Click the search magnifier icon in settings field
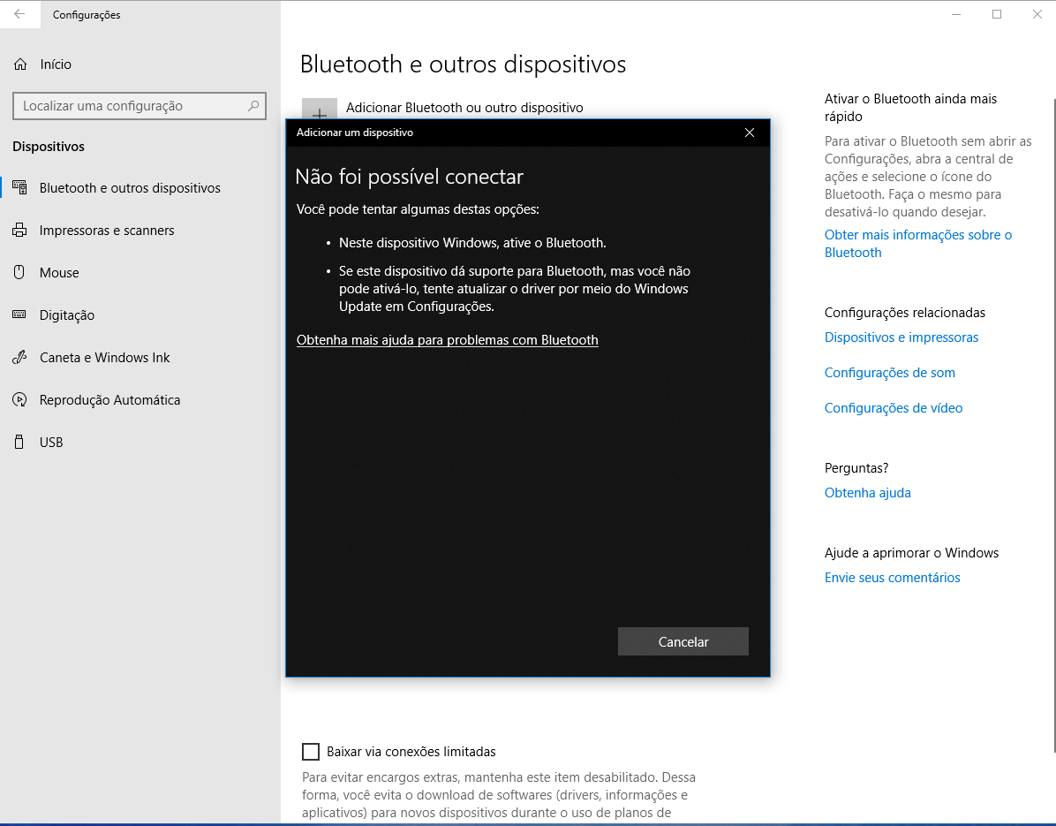The image size is (1056, 826). pyautogui.click(x=253, y=106)
